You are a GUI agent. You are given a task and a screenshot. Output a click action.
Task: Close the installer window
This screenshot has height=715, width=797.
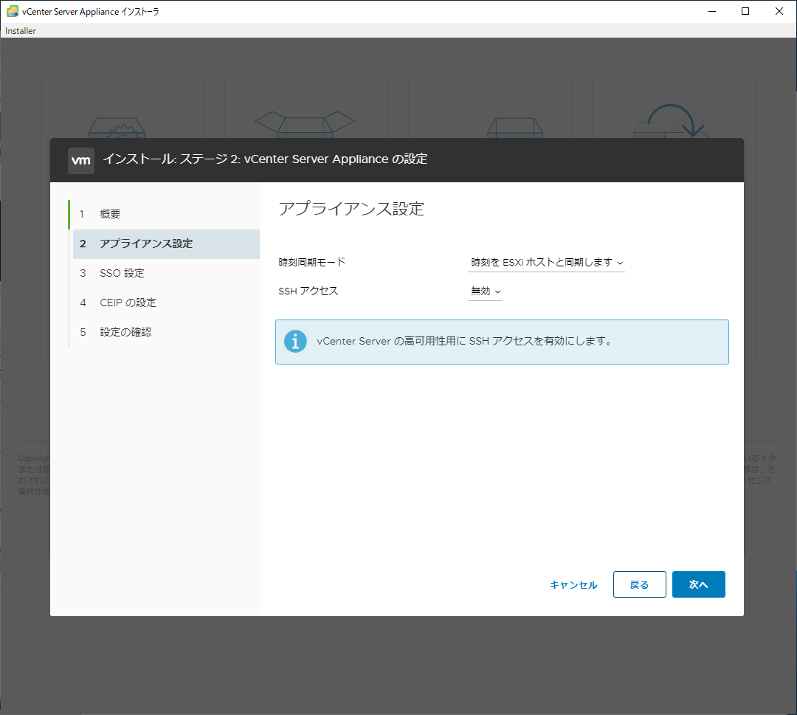779,11
